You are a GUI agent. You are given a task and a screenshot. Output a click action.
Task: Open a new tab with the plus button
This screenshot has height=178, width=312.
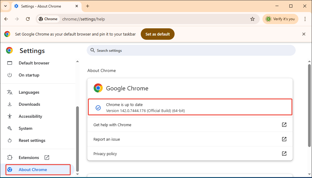(88, 6)
